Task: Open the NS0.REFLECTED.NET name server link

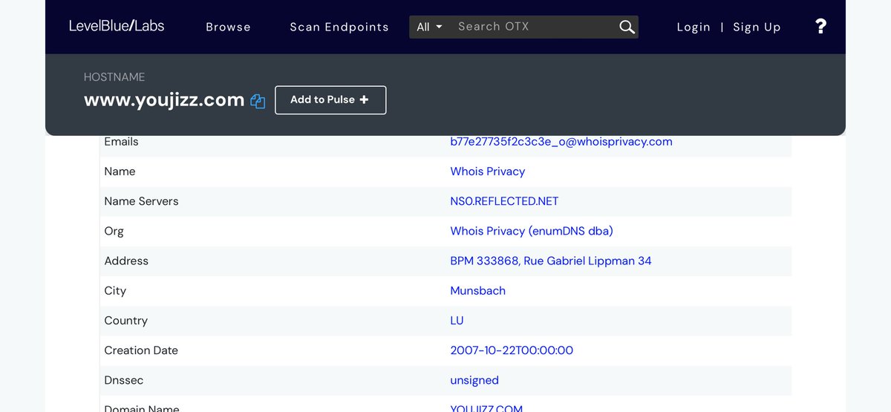Action: (x=504, y=201)
